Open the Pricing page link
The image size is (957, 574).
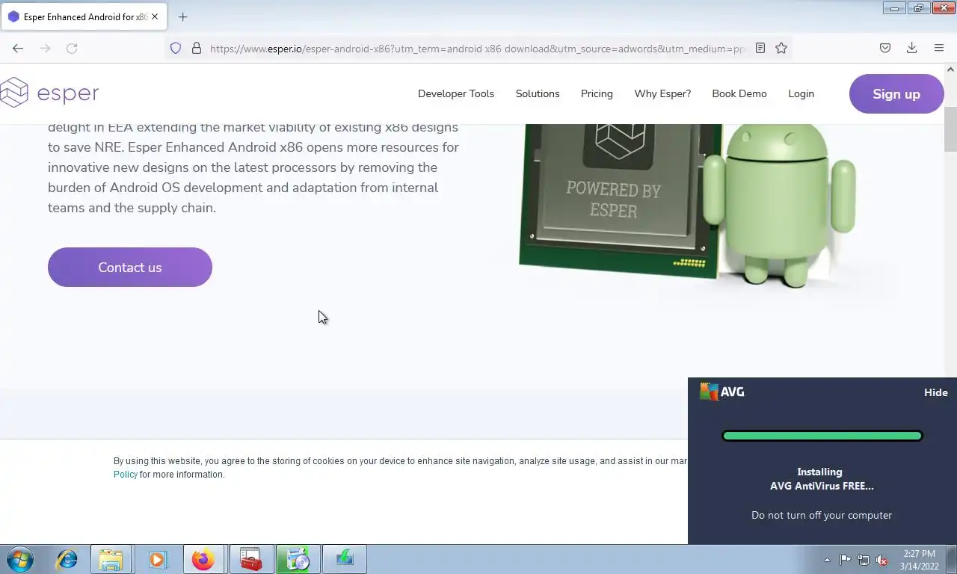point(597,93)
